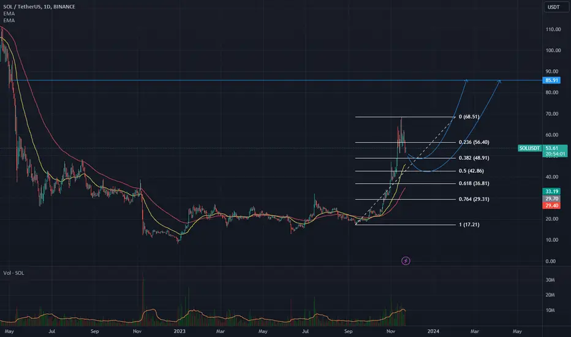Click the 2023 date axis label

pyautogui.click(x=180, y=331)
